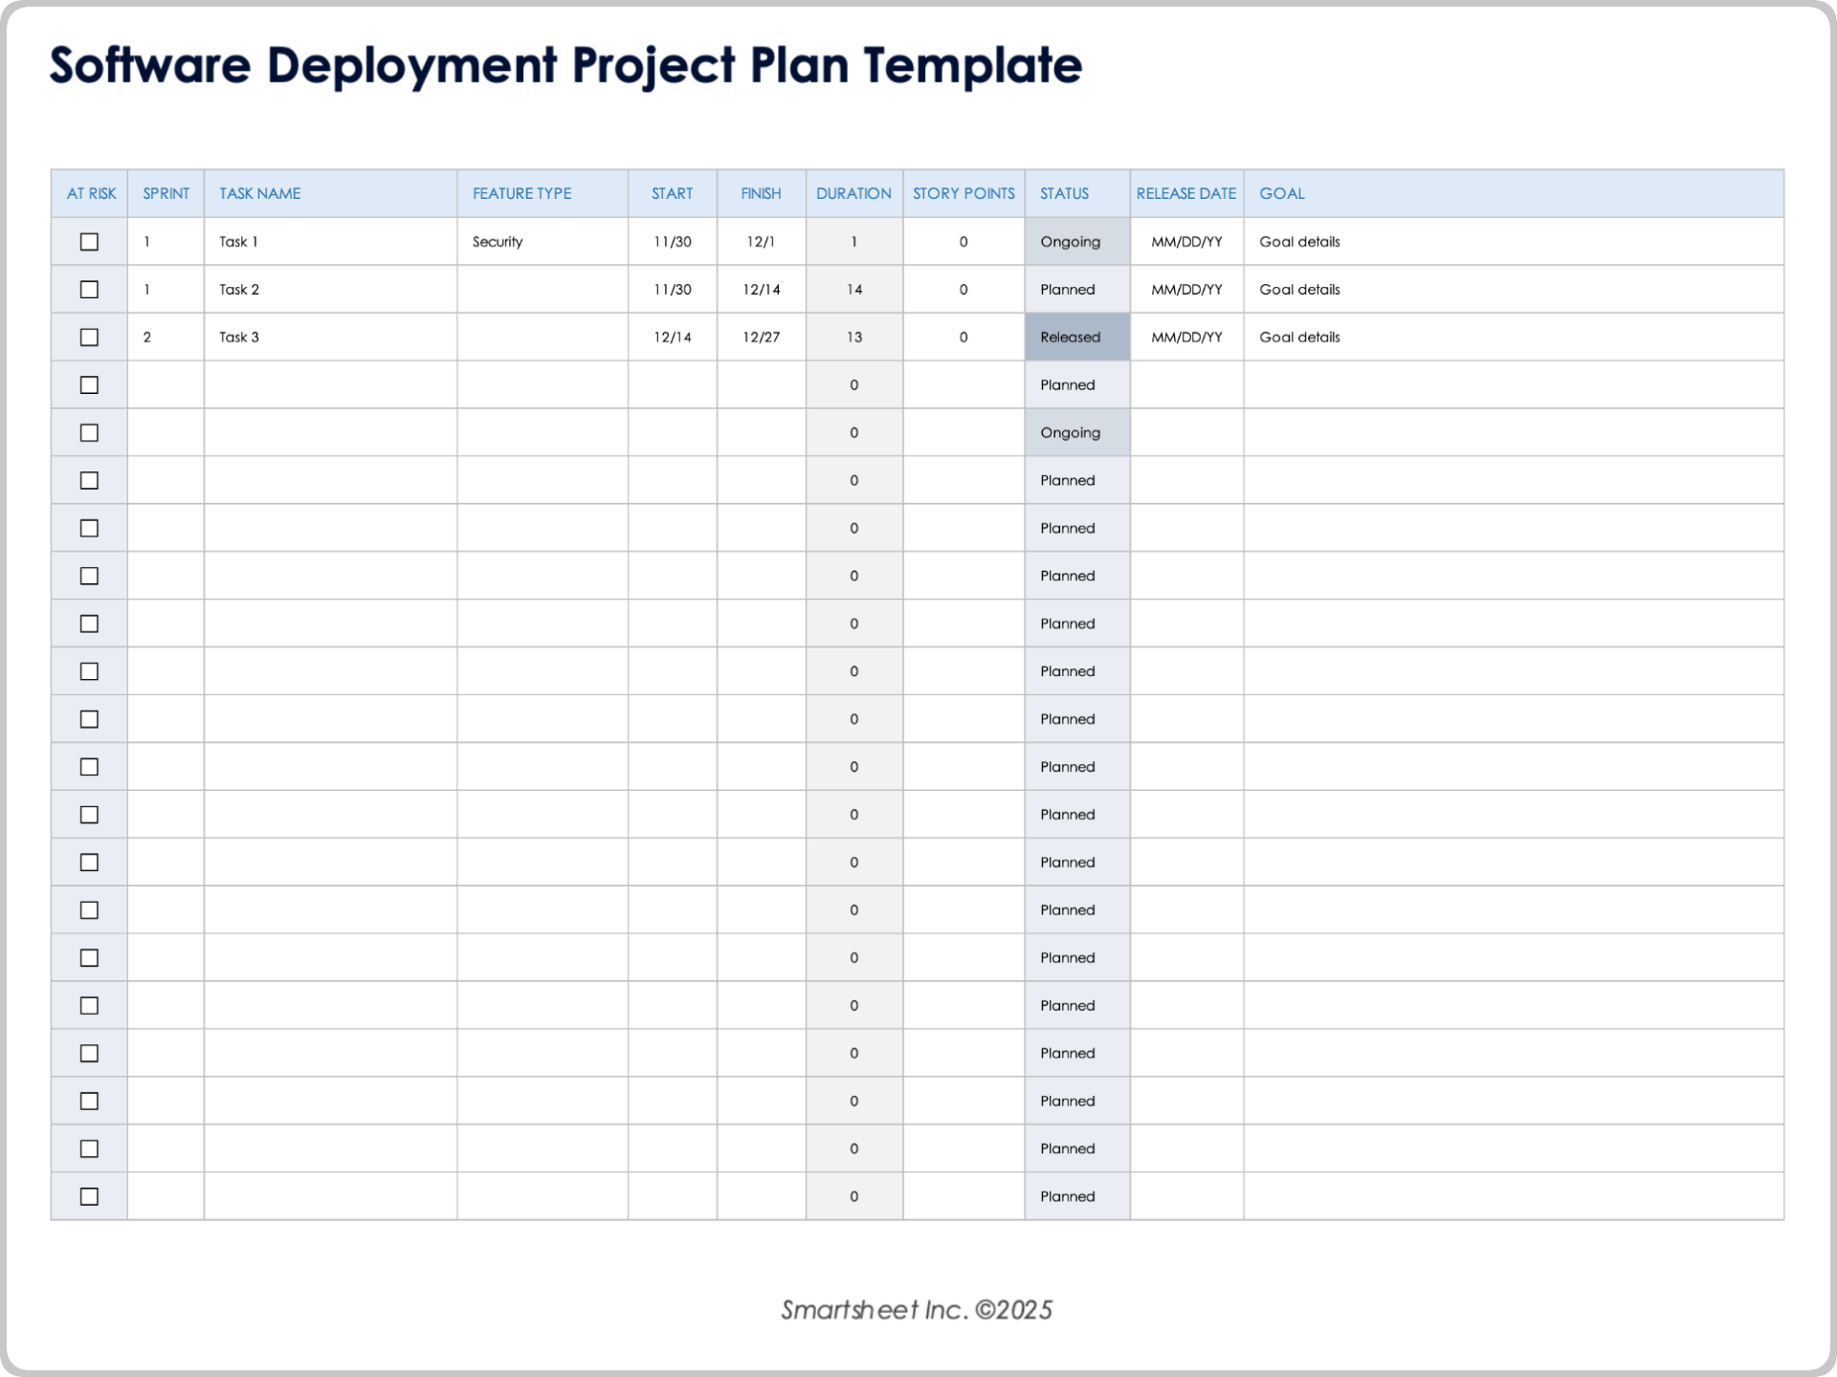Check the At Risk box in the fourth row

point(89,384)
